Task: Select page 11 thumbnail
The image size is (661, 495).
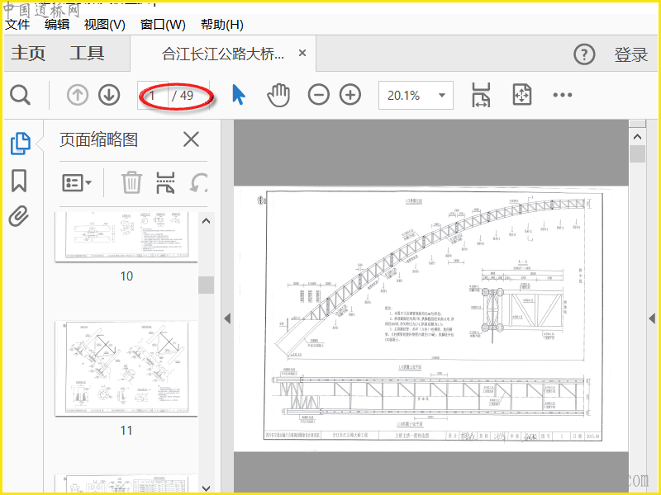Action: 126,369
